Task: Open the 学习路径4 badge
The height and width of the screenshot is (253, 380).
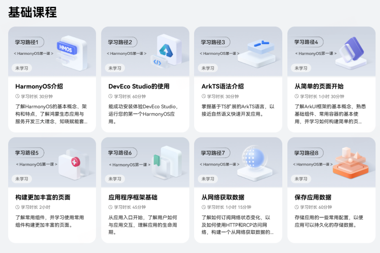Action: tap(307, 42)
